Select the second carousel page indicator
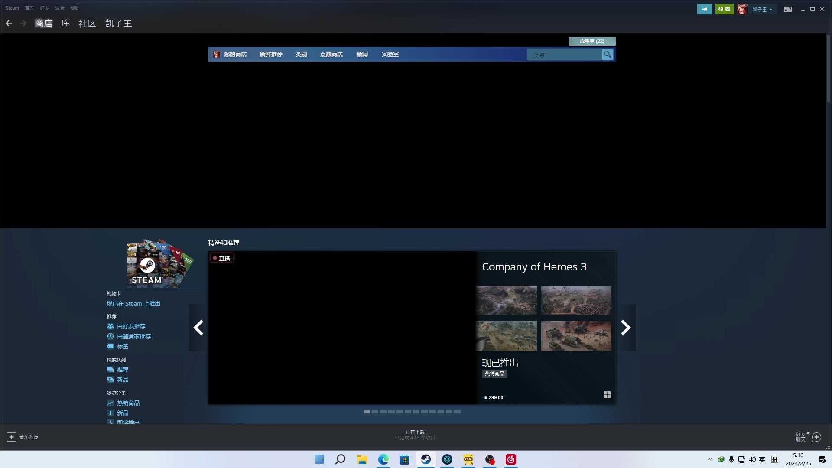The width and height of the screenshot is (832, 468). click(375, 412)
